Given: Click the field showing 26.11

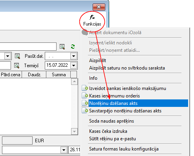Looking at the screenshot, I should 74,150.
